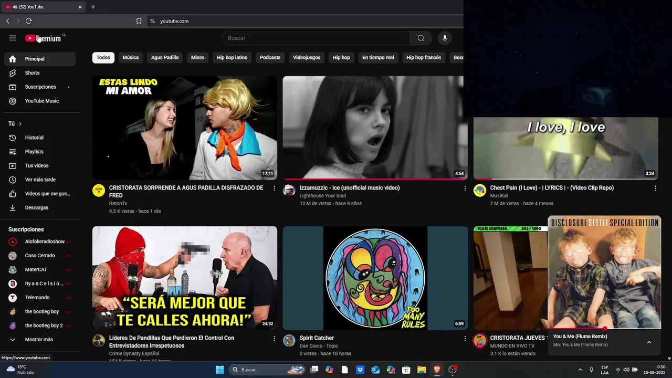The width and height of the screenshot is (672, 378).
Task: Open Lighthouse Your Soul channel avatar
Action: (289, 190)
